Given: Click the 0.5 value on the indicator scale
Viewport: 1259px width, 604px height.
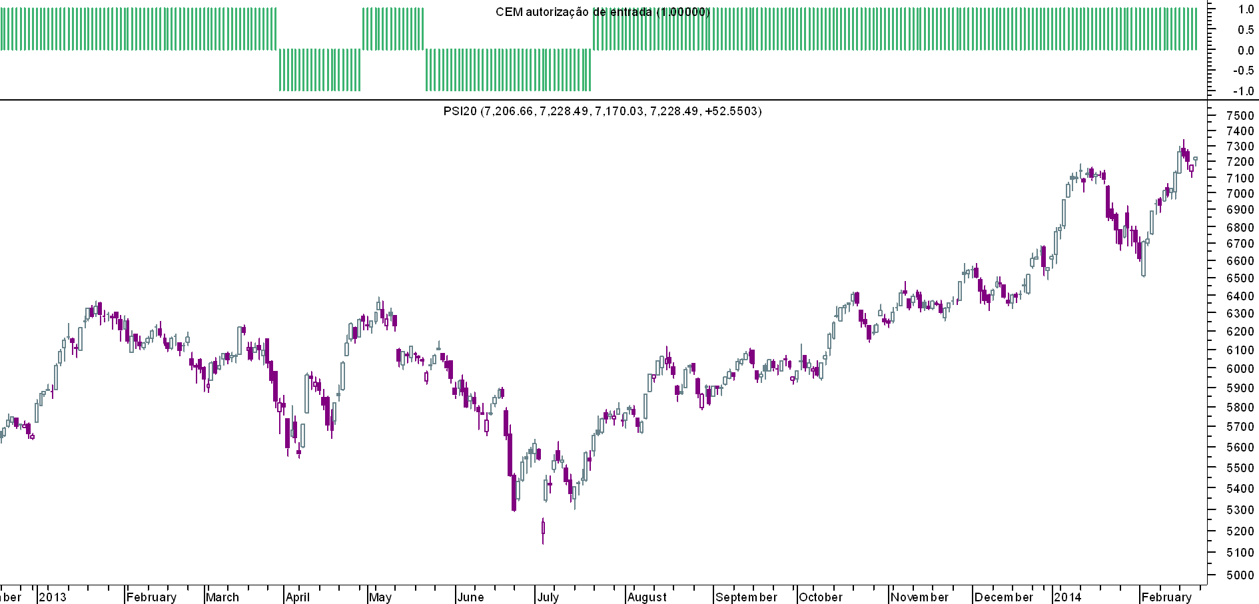Looking at the screenshot, I should [x=1246, y=30].
